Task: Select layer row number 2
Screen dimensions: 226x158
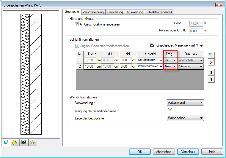Action: pos(80,66)
